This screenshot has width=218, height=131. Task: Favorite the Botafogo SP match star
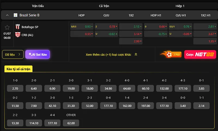[7, 27]
